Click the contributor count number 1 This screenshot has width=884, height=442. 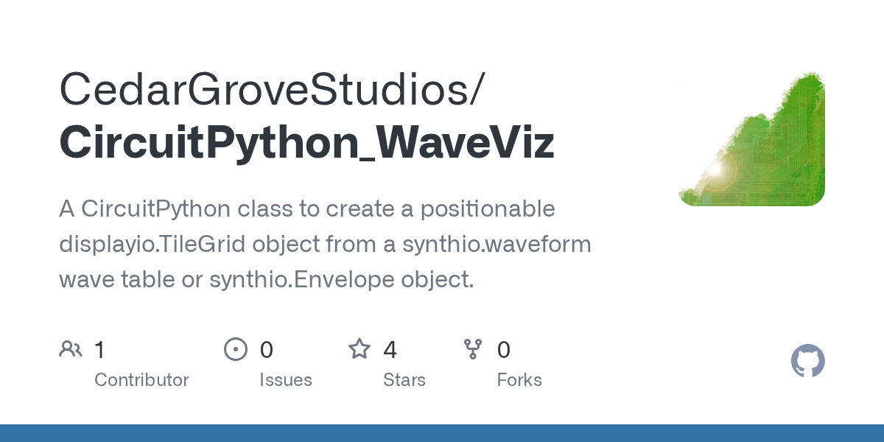click(x=100, y=350)
